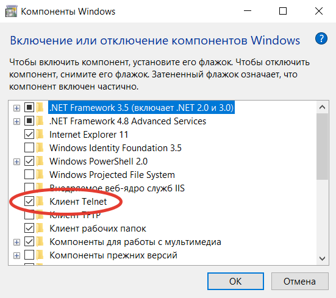
Task: Select Компоненты для работы с мультимедиа item
Action: coord(135,242)
